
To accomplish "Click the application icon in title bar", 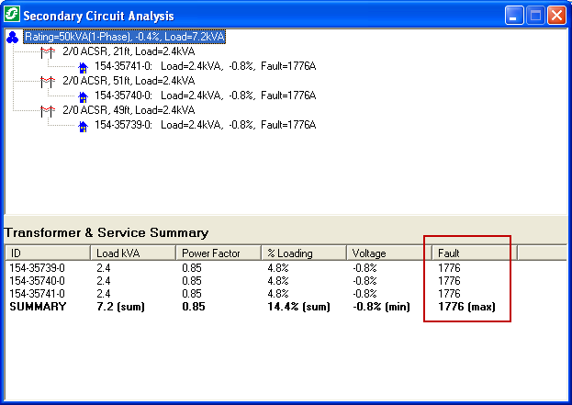I will click(x=12, y=16).
